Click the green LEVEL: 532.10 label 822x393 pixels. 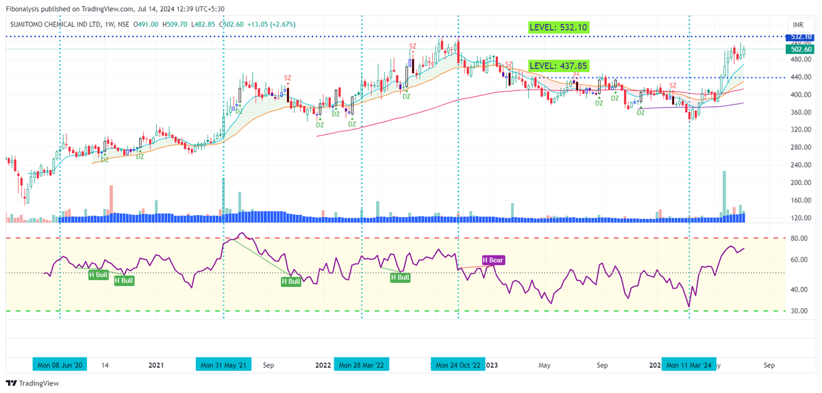(x=558, y=27)
